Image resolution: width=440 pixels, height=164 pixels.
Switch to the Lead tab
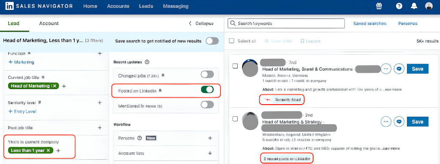click(14, 23)
